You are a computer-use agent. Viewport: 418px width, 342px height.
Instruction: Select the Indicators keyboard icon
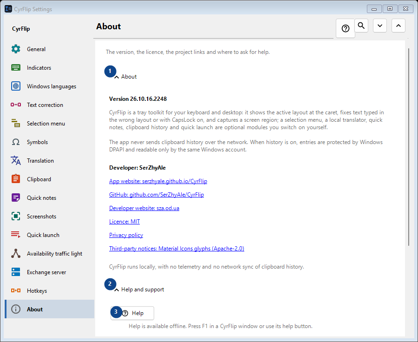pyautogui.click(x=16, y=68)
